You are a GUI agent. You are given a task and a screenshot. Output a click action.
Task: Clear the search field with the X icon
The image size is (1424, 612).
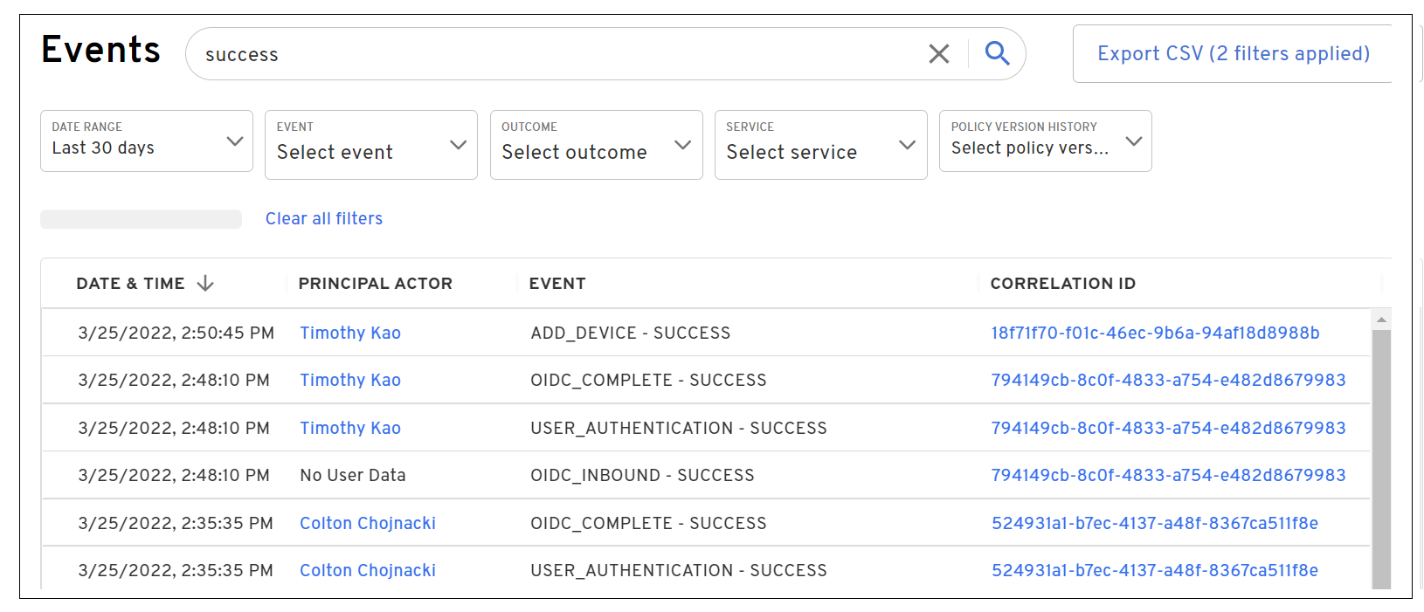coord(939,54)
